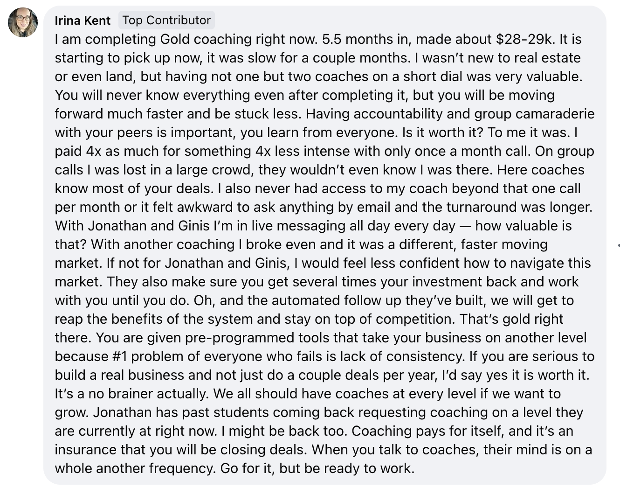Click the Top Contributor badge
Screen dimensions: 620x487
tap(166, 20)
